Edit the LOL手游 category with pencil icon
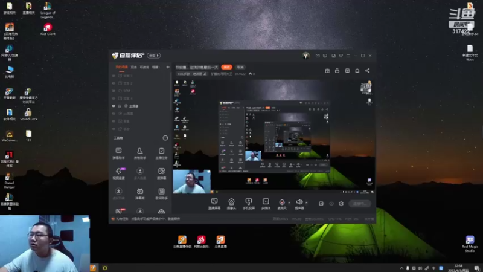 205,74
